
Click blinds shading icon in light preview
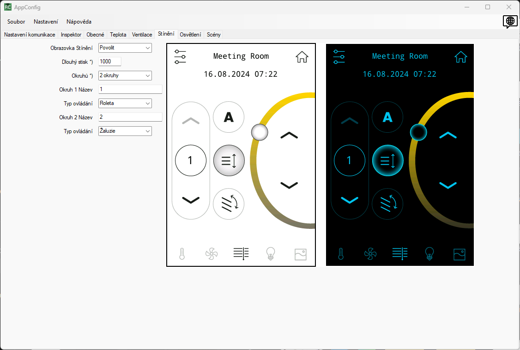(241, 254)
